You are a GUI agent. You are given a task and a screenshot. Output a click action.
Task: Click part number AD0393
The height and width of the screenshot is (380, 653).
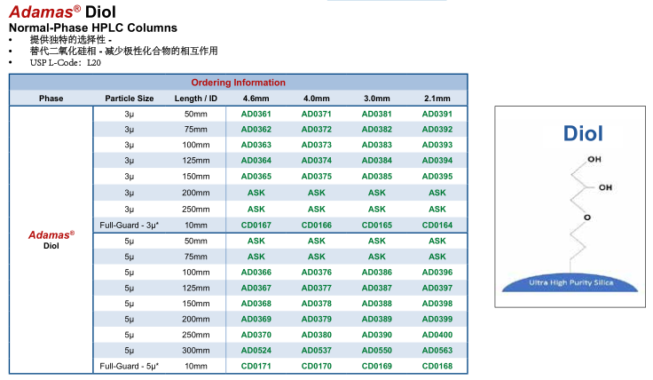(x=437, y=145)
